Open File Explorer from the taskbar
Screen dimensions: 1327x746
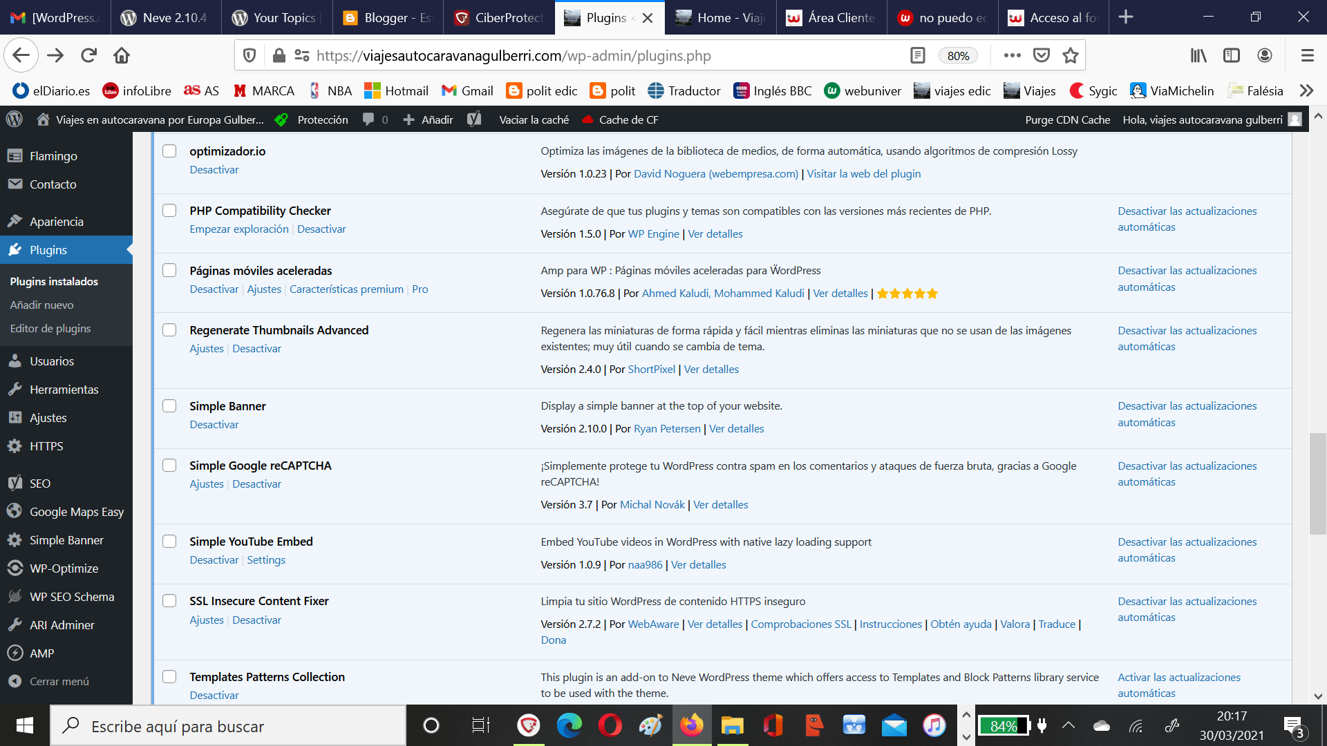click(732, 725)
